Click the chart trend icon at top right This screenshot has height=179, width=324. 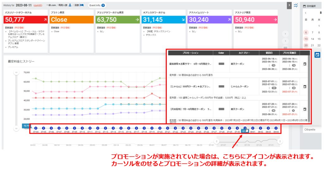click(296, 5)
